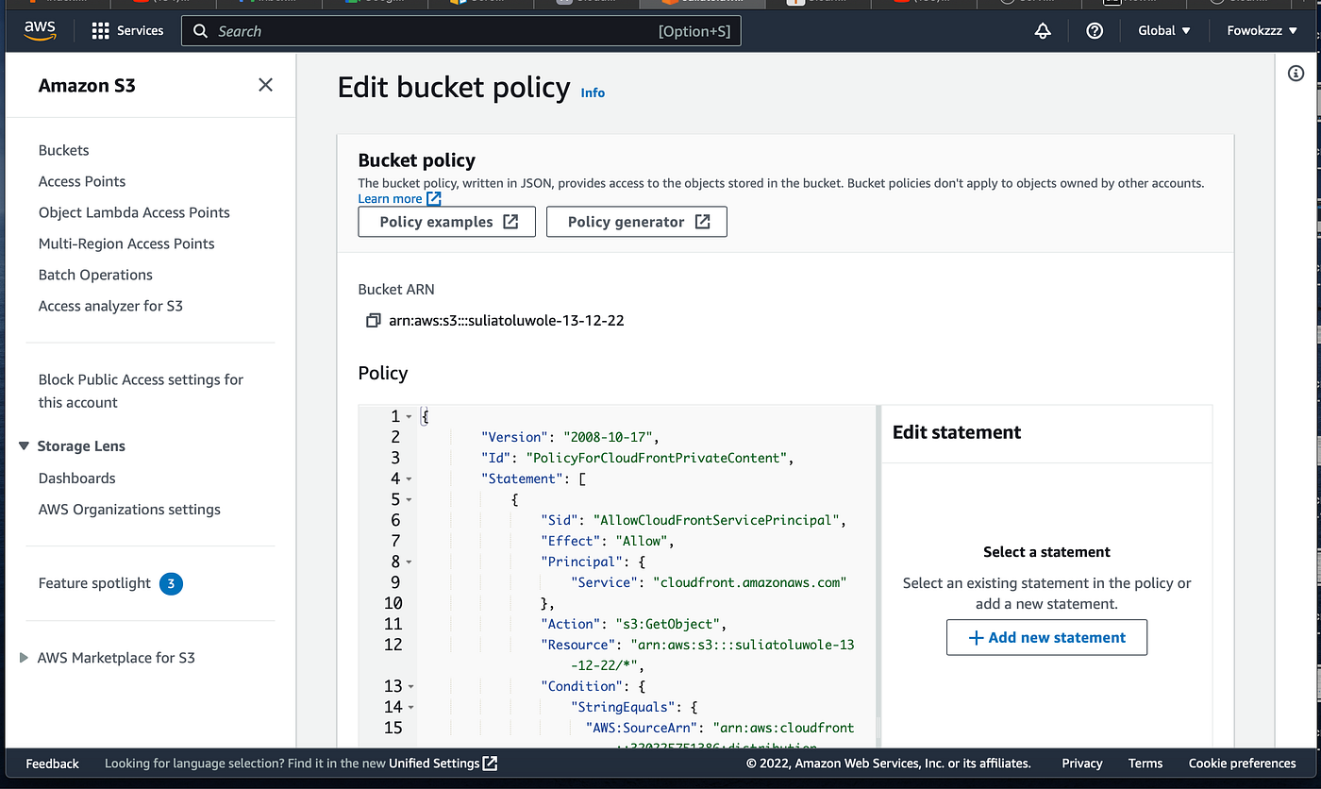Viewport: 1321px width, 789px height.
Task: Open the info panel icon at right
Action: [x=1296, y=74]
